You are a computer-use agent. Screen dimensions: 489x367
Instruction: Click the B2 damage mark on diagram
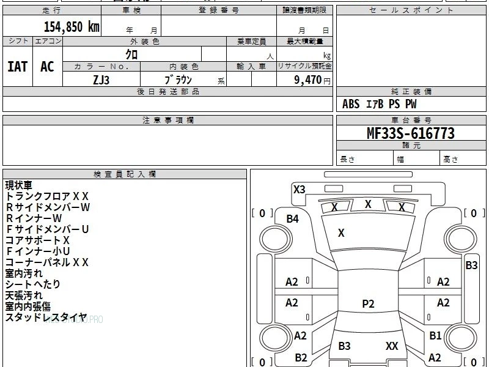pyautogui.click(x=301, y=357)
